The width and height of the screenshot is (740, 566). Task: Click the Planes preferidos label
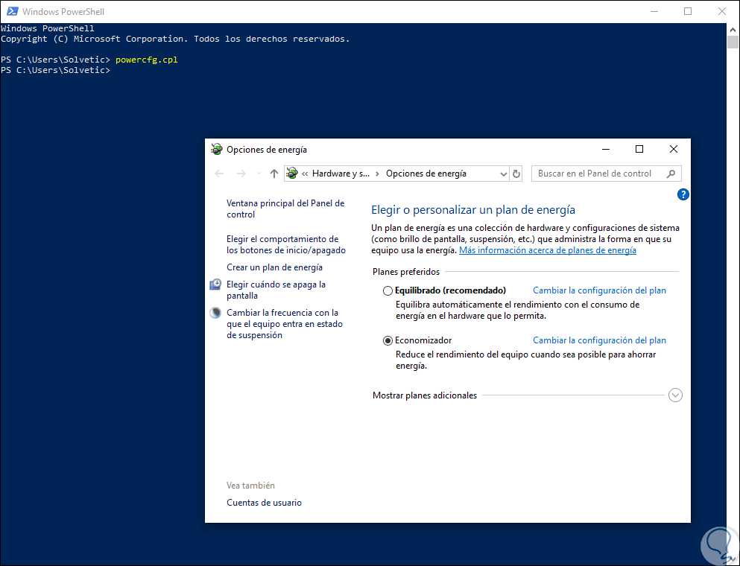[x=406, y=272]
